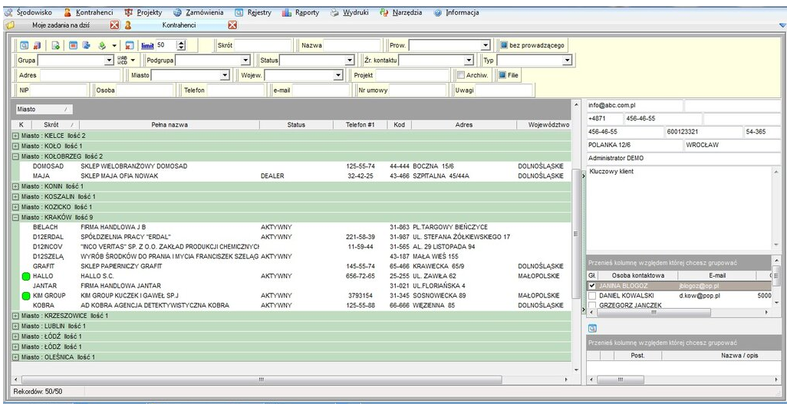Click the AB/CD checklist icon beside Grupa
787x404 pixels.
(123, 60)
